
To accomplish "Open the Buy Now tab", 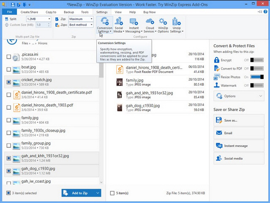I will [x=149, y=12].
